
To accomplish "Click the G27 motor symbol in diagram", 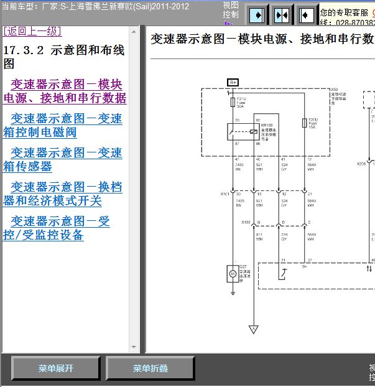I will [x=233, y=274].
